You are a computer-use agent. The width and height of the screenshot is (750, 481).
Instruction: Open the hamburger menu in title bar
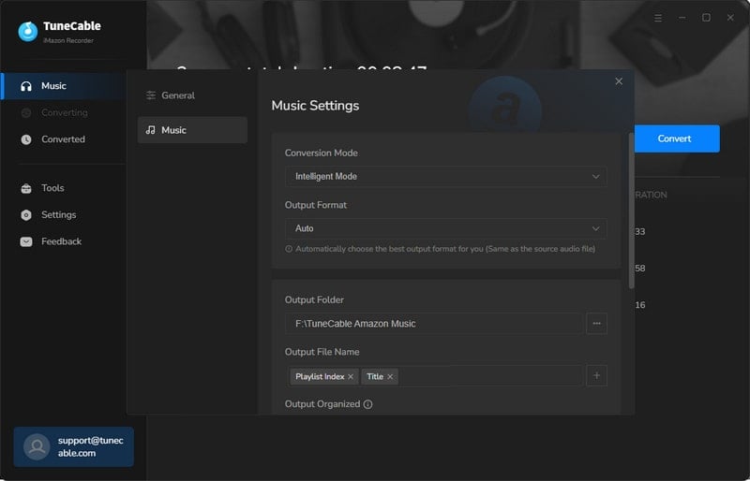[x=658, y=18]
